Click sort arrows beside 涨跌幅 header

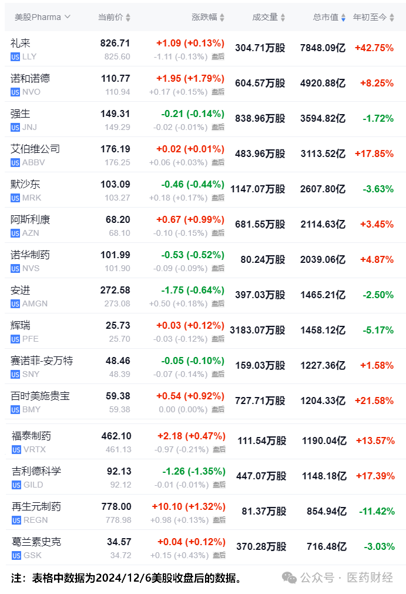pos(222,18)
